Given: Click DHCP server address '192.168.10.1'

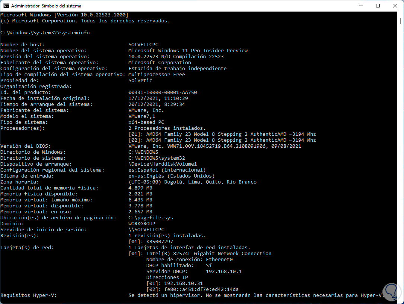Looking at the screenshot, I should [x=224, y=271].
